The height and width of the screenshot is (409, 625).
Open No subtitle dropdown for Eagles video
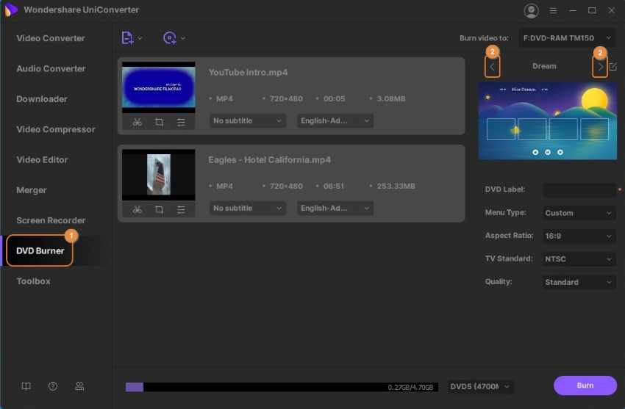247,209
